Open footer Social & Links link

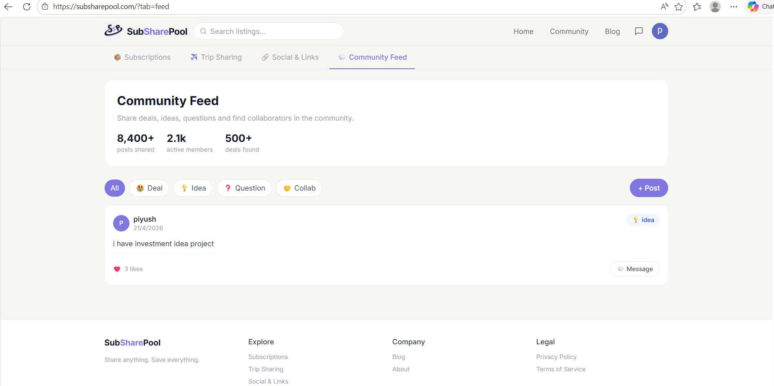point(268,382)
